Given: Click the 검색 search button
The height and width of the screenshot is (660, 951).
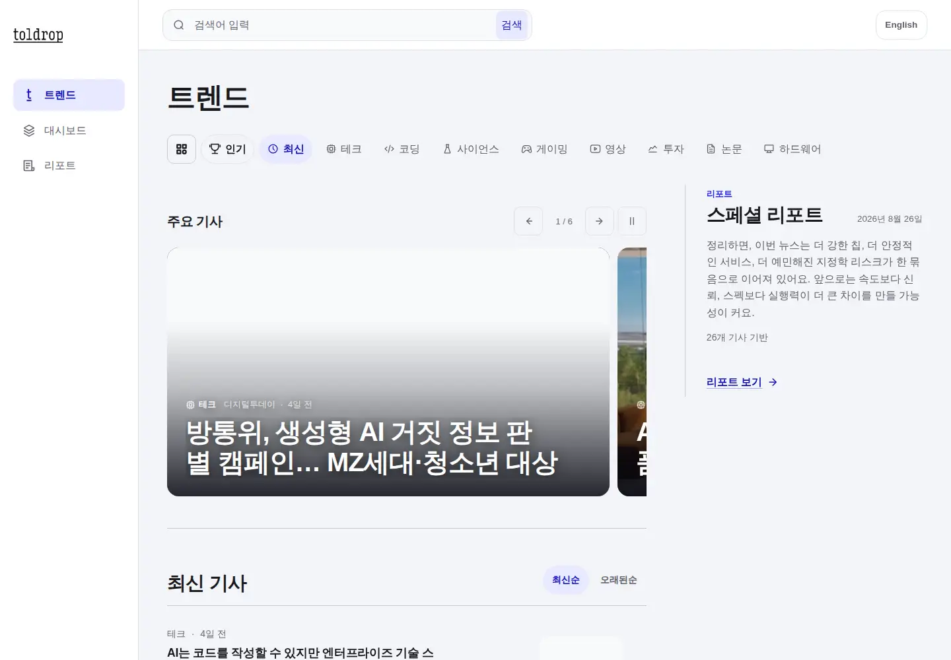Looking at the screenshot, I should click(x=512, y=25).
